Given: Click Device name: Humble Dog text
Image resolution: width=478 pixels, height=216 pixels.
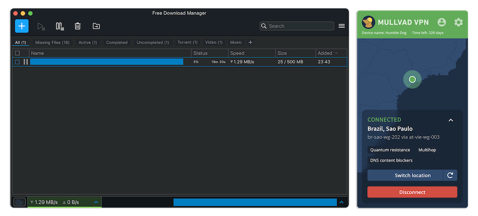Looking at the screenshot, I should 384,33.
